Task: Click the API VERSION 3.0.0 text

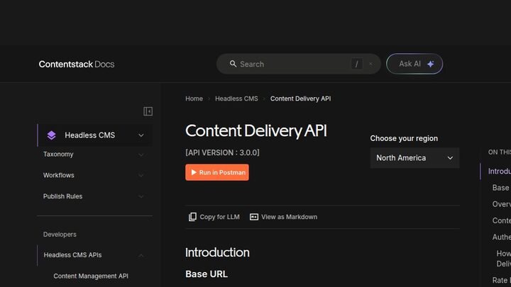Action: 222,152
